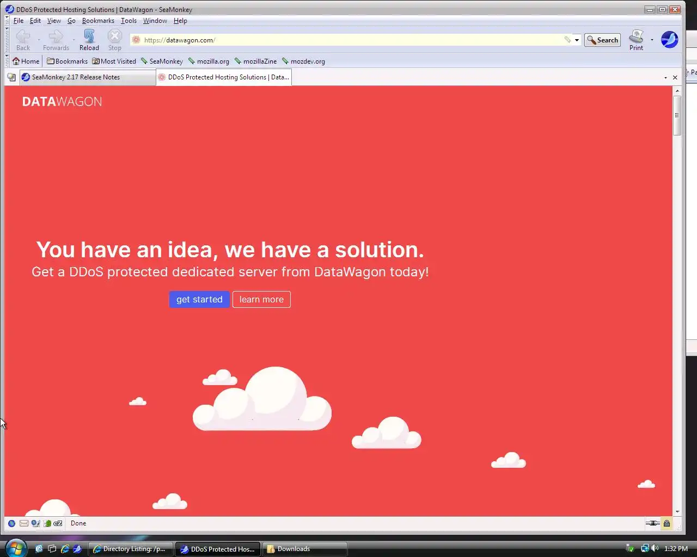Click the tag icon in the address bar
Screen dimensions: 697x557
[567, 40]
